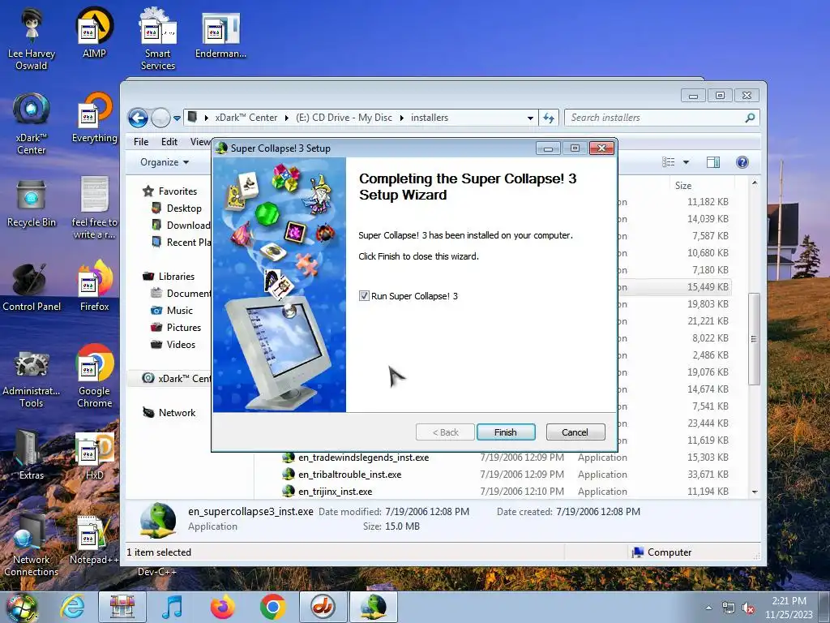
Task: Open the Everything desktop shortcut
Action: coord(94,118)
